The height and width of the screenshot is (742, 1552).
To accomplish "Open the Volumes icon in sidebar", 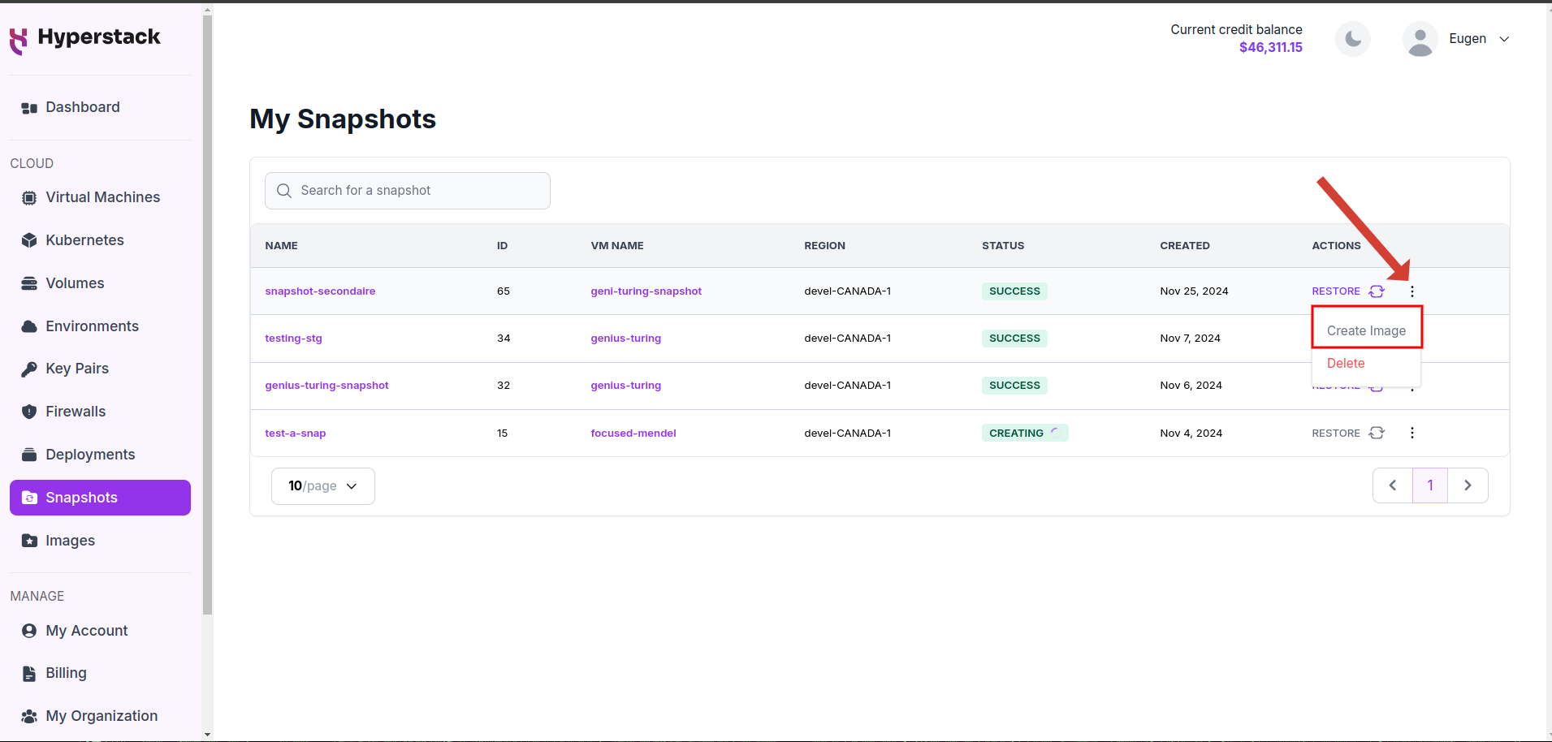I will tap(29, 283).
